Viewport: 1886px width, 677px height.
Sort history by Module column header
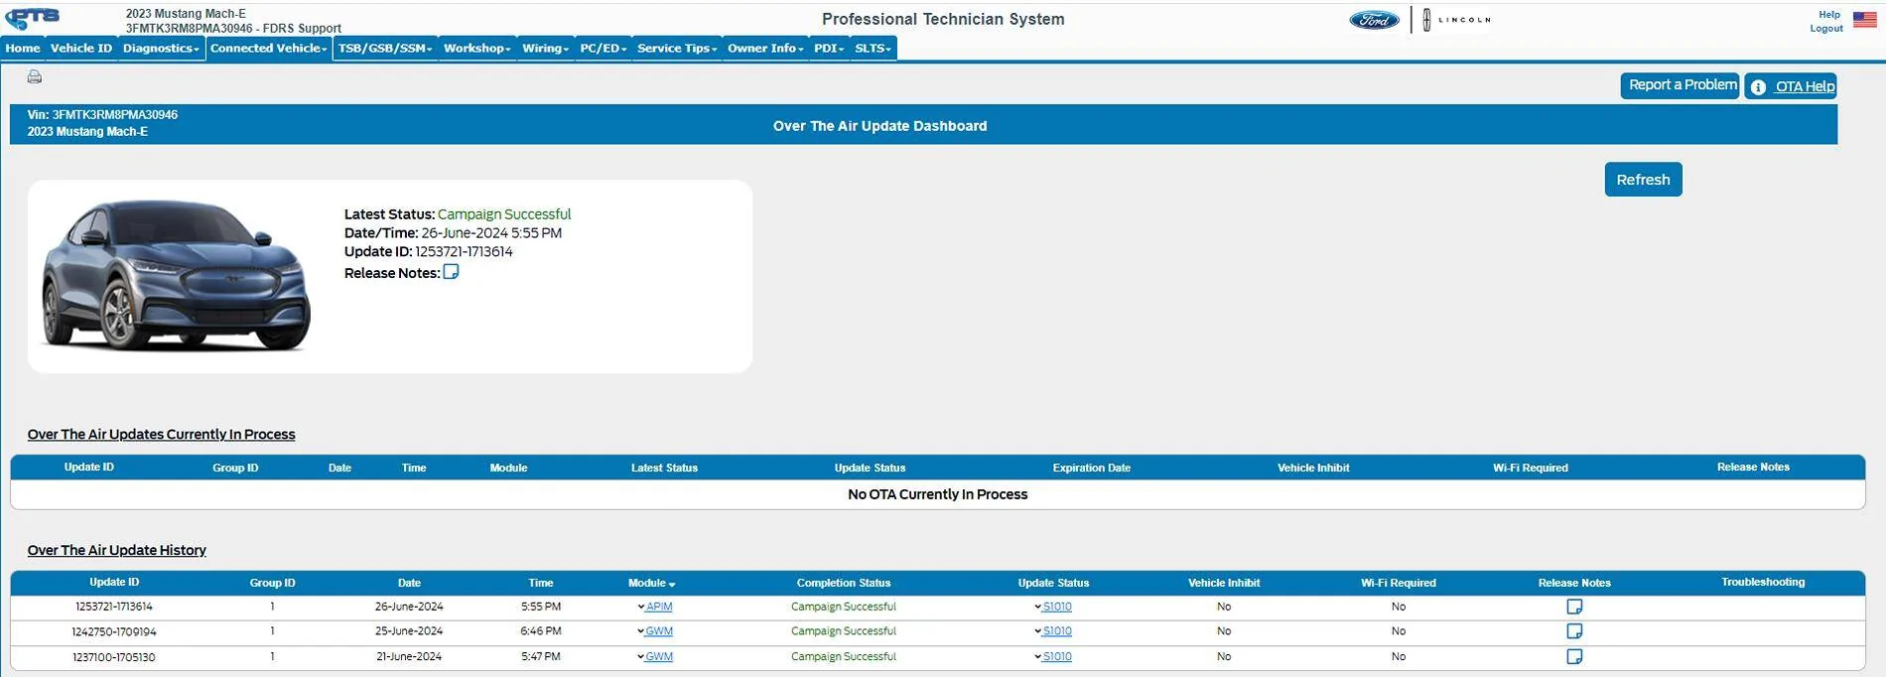pos(651,583)
